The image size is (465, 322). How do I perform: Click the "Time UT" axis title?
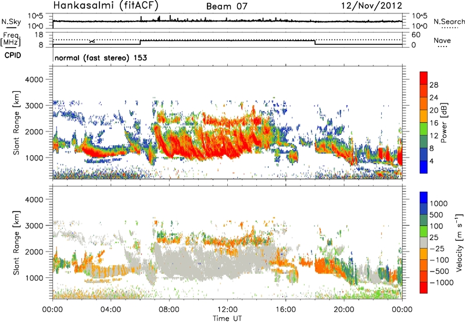(227, 318)
